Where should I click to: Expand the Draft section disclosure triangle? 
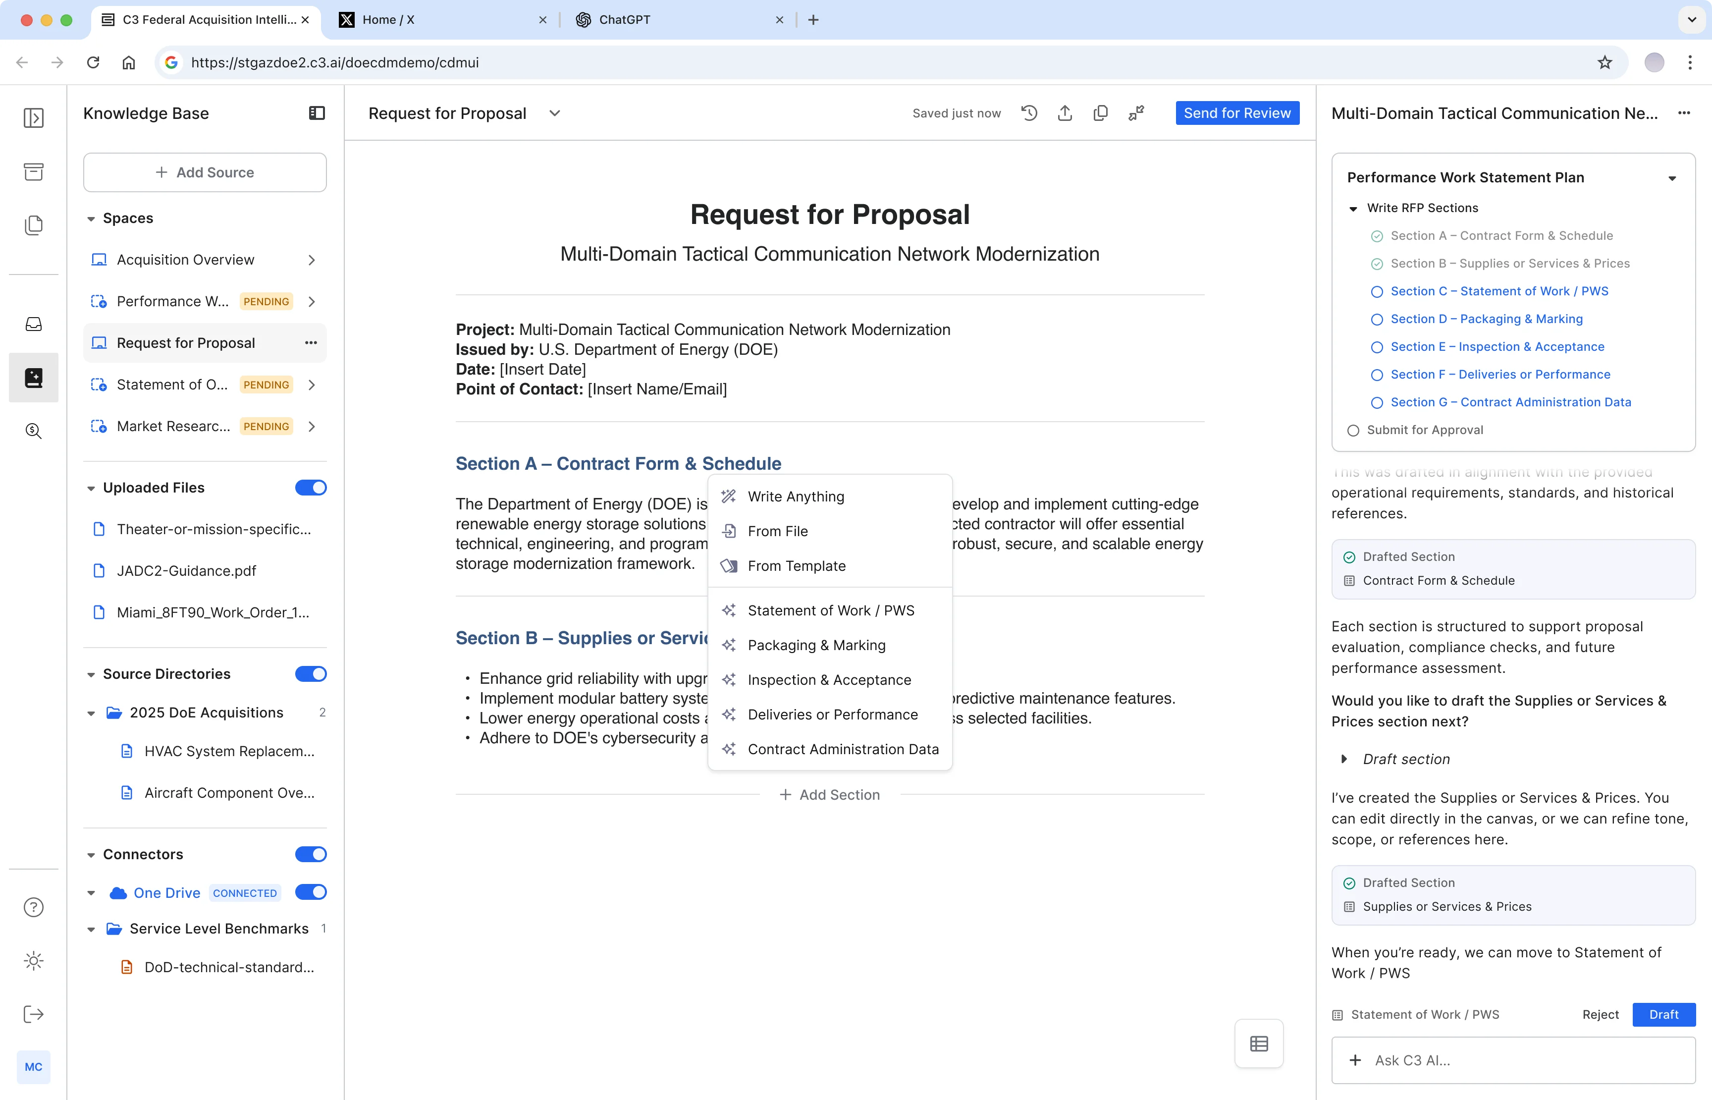pos(1343,759)
